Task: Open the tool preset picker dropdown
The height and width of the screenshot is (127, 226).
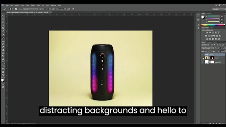Action: tap(5, 9)
